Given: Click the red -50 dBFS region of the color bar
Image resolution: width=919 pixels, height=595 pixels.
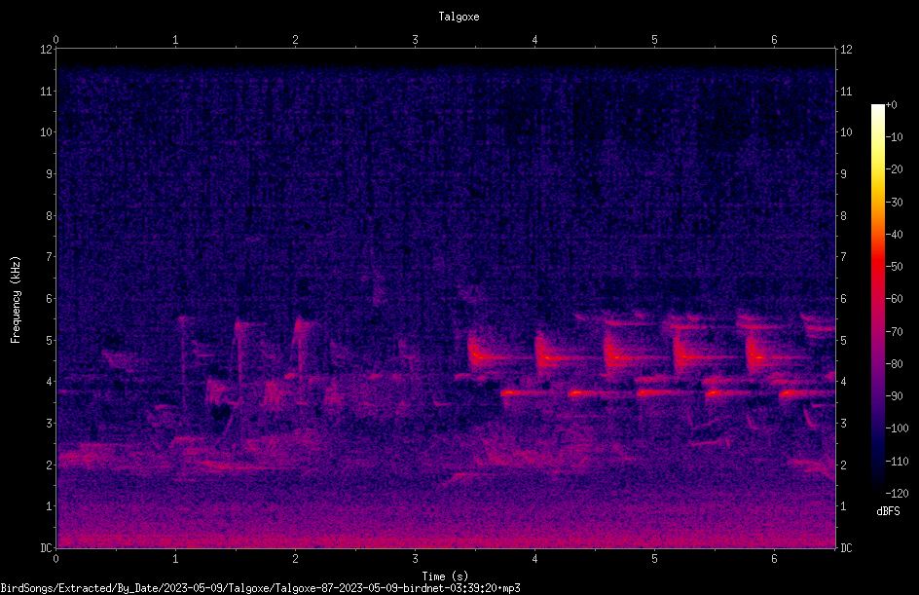Looking at the screenshot, I should tap(877, 267).
